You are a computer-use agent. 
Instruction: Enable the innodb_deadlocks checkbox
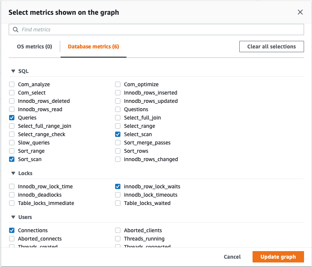pyautogui.click(x=12, y=195)
